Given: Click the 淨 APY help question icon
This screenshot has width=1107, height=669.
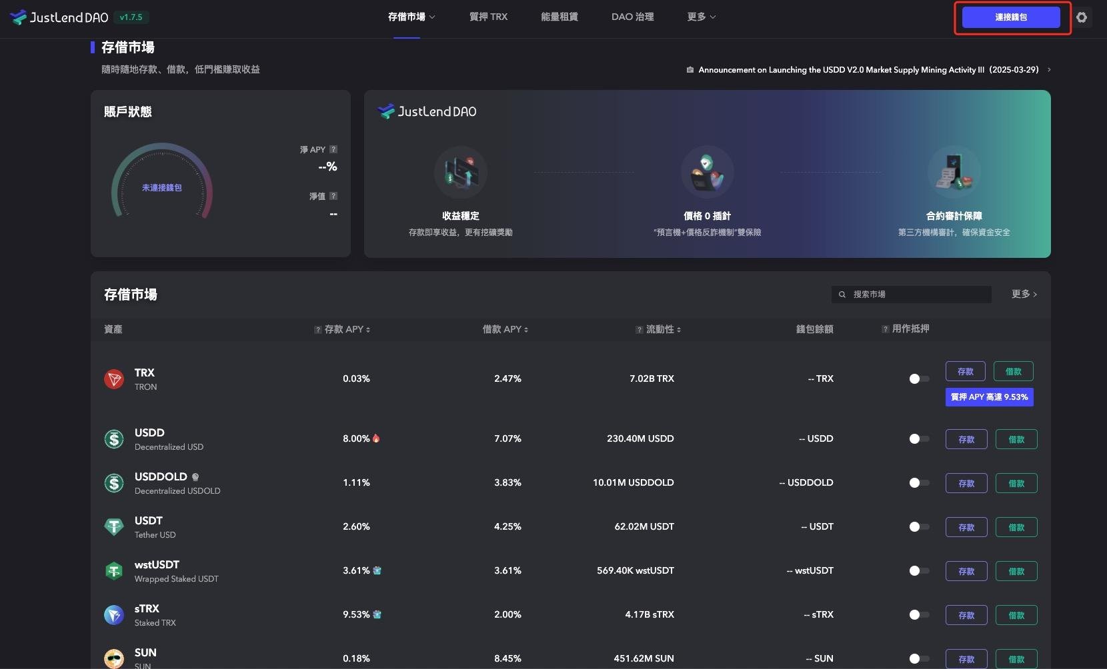Looking at the screenshot, I should [x=333, y=149].
